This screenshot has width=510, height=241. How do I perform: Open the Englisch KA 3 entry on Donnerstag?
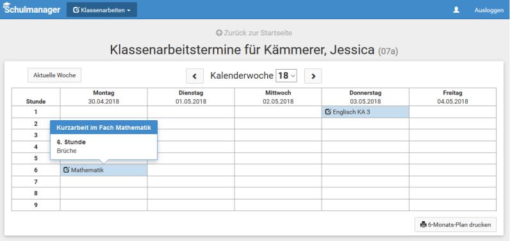365,112
